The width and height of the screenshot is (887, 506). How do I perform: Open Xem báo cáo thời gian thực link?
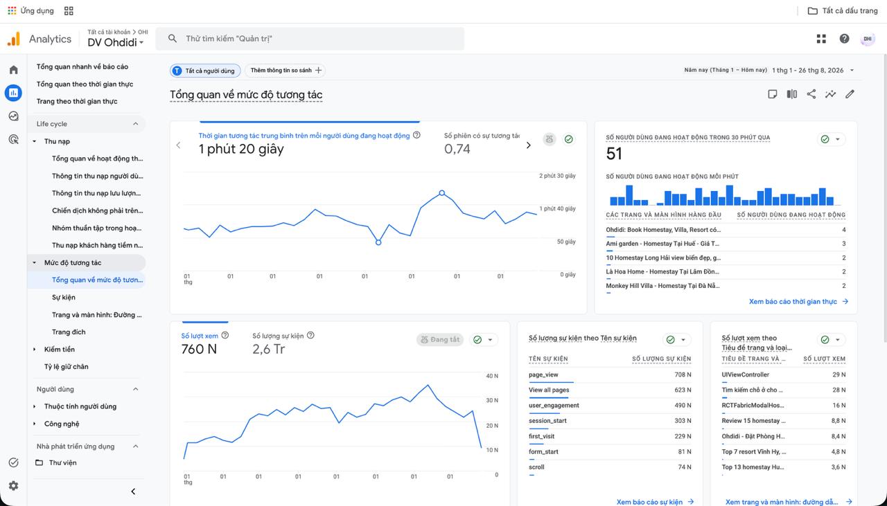(798, 302)
